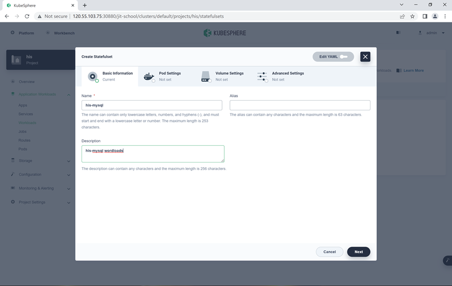Click the Advanced Settings sliders icon
The image size is (452, 286).
(262, 77)
